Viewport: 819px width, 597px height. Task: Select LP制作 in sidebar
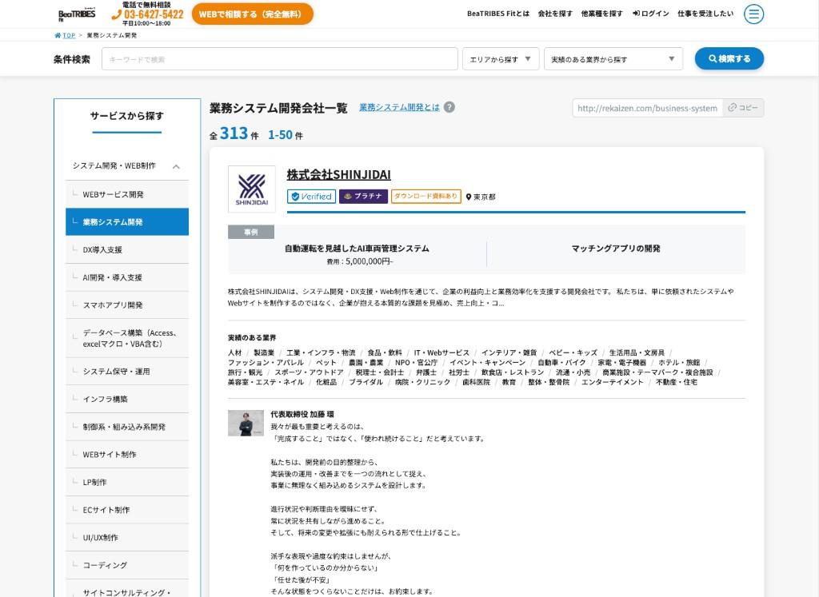[127, 482]
